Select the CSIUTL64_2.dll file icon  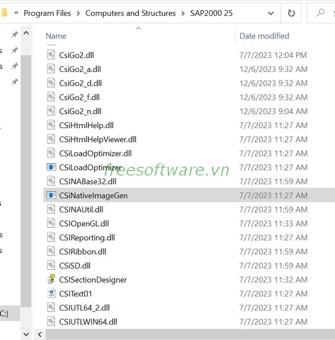[51, 308]
